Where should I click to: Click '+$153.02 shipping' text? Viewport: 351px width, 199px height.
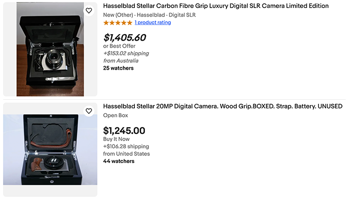[126, 53]
